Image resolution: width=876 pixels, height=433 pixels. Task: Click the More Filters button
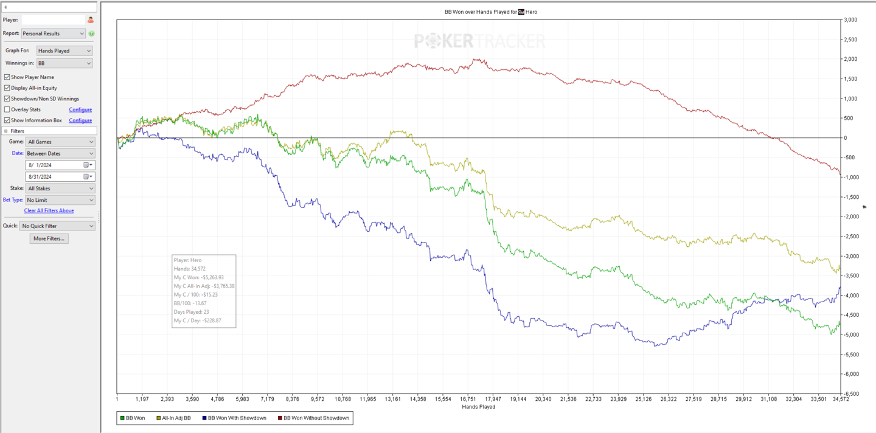coord(49,239)
